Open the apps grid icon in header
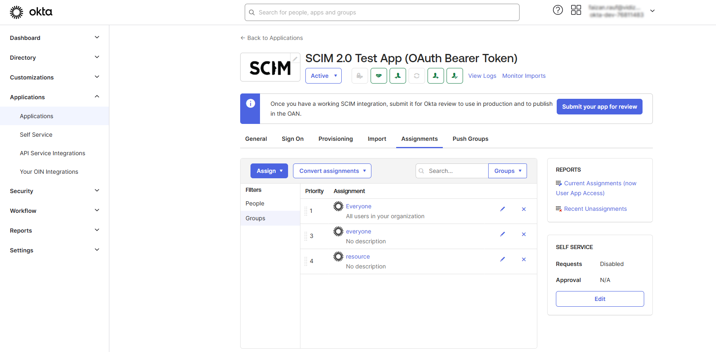This screenshot has height=352, width=716. point(576,10)
